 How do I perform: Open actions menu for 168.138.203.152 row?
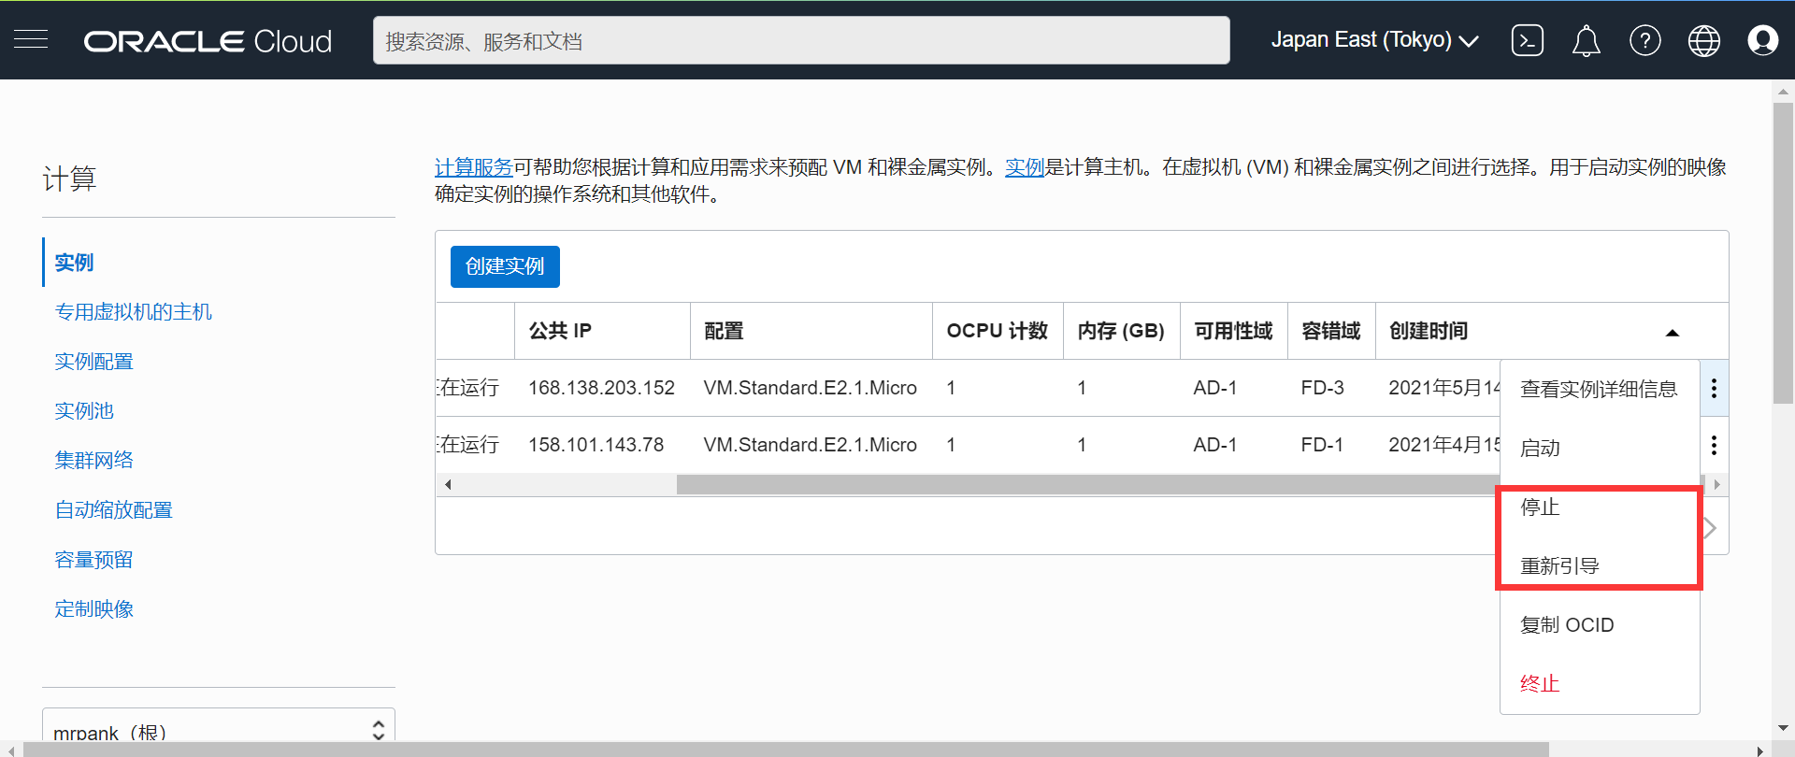click(1714, 388)
